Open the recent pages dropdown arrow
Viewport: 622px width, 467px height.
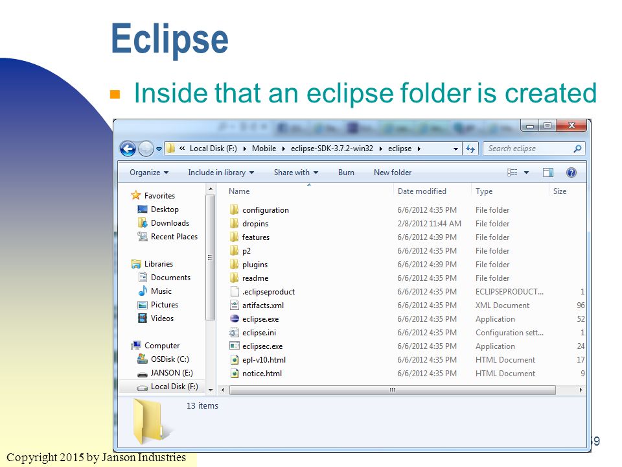click(159, 149)
